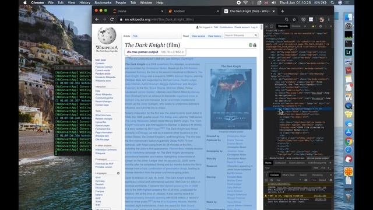This screenshot has width=373, height=210.
Task: Open console context selector dropdown
Action: click(288, 180)
